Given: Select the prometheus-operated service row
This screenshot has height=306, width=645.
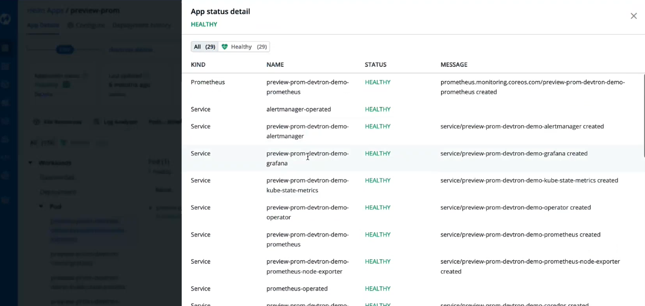Looking at the screenshot, I should click(x=297, y=288).
